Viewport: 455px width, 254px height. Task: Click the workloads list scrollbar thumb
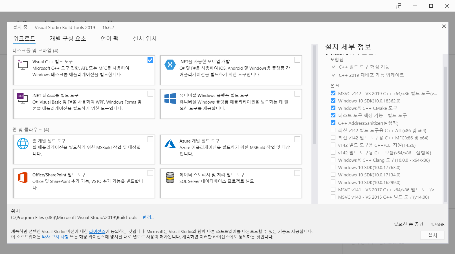pyautogui.click(x=314, y=95)
